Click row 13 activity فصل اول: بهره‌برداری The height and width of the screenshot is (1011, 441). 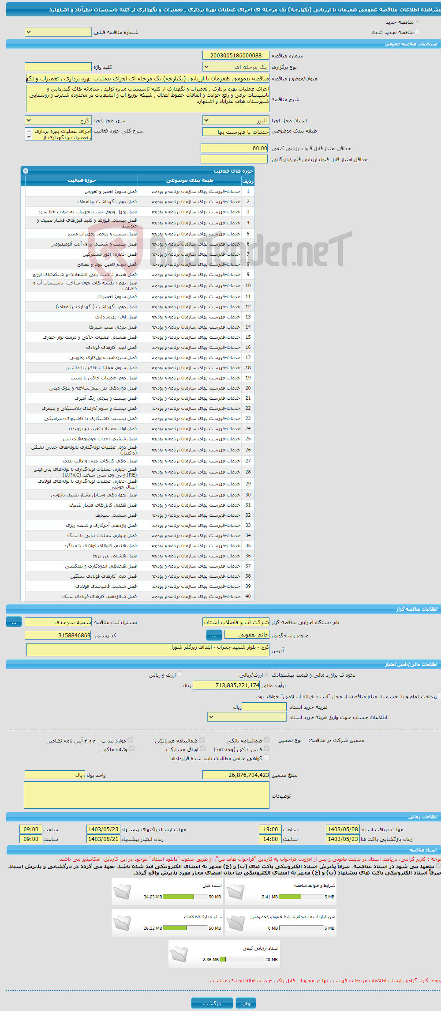(x=116, y=317)
